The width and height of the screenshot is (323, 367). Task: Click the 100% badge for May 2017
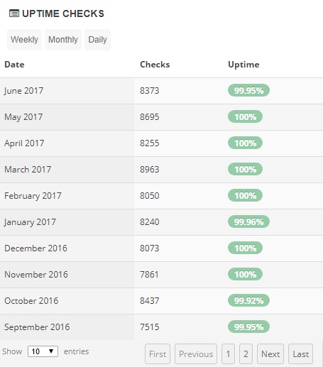coord(245,116)
